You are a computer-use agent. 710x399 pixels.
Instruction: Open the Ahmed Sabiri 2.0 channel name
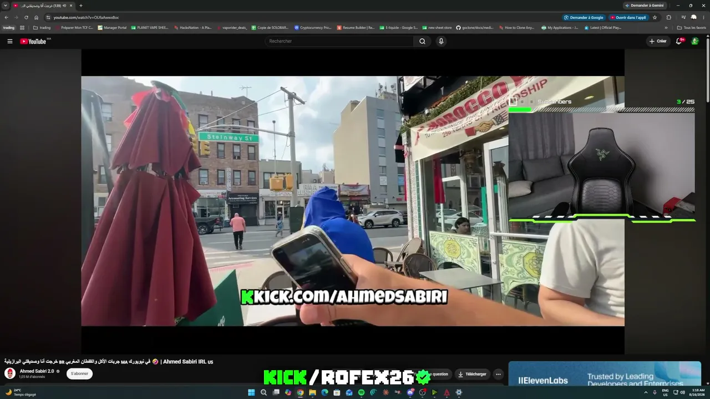(37, 371)
